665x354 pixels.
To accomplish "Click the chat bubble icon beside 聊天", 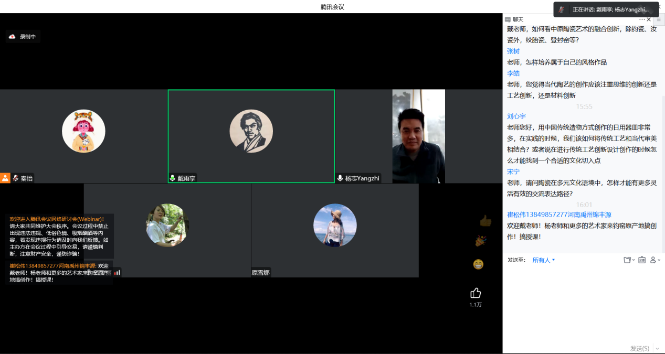I will [508, 19].
